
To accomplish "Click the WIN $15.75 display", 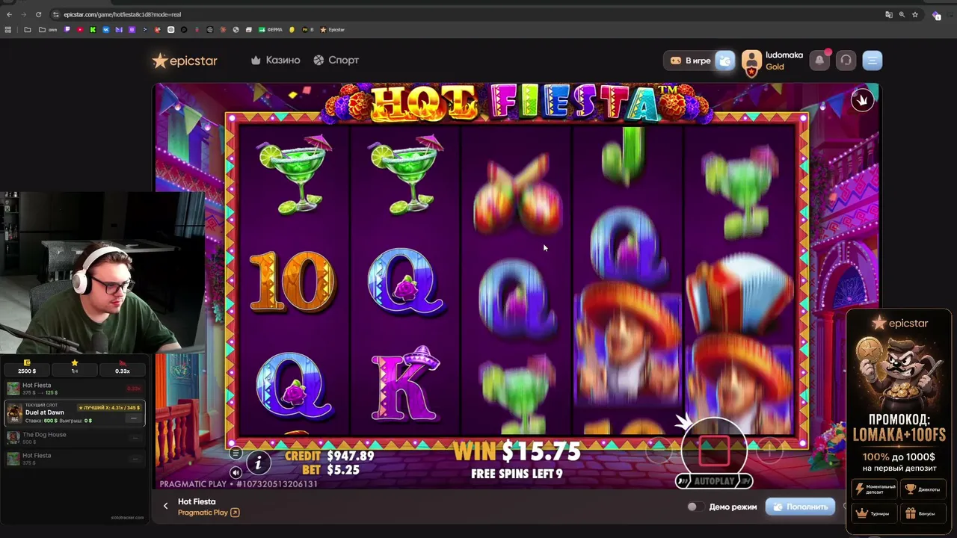I will (517, 451).
